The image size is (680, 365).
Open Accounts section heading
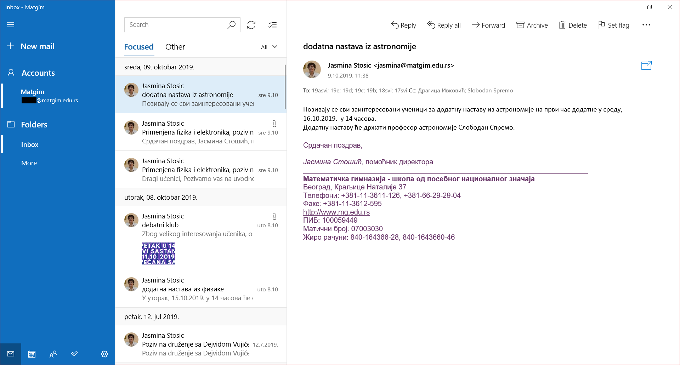click(x=38, y=73)
